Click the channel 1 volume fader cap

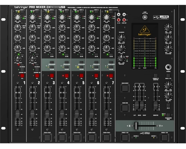(17, 114)
